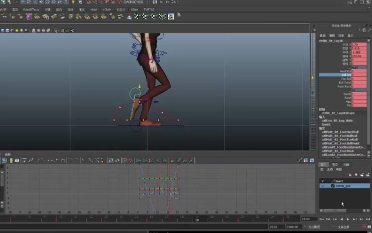This screenshot has height=233, width=372.
Task: Click the yellow light sphere icon in viewport toolbar
Action: coord(16,30)
